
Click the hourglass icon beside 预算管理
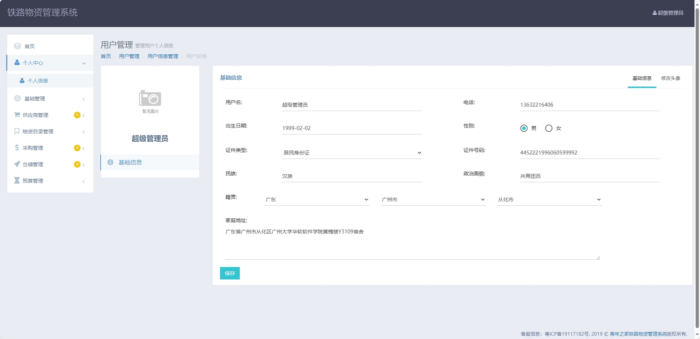pyautogui.click(x=17, y=180)
